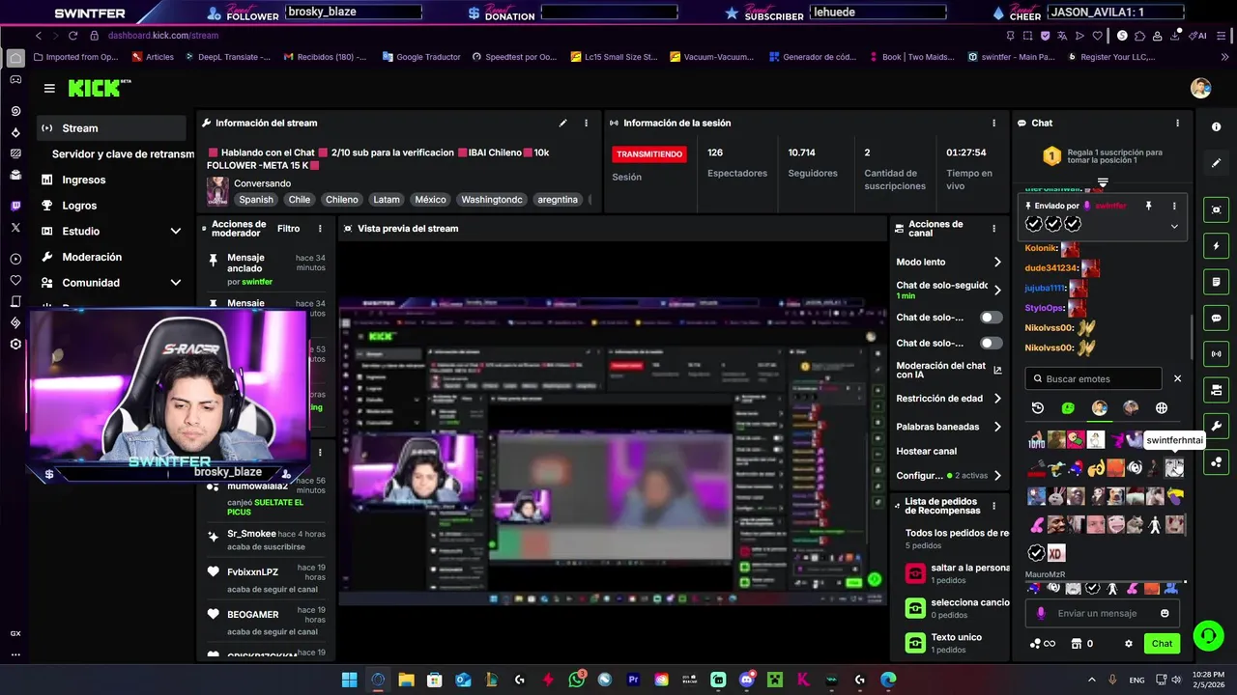Toggle the first Chat de solo switch
Viewport: 1237px width, 695px height.
click(x=991, y=318)
